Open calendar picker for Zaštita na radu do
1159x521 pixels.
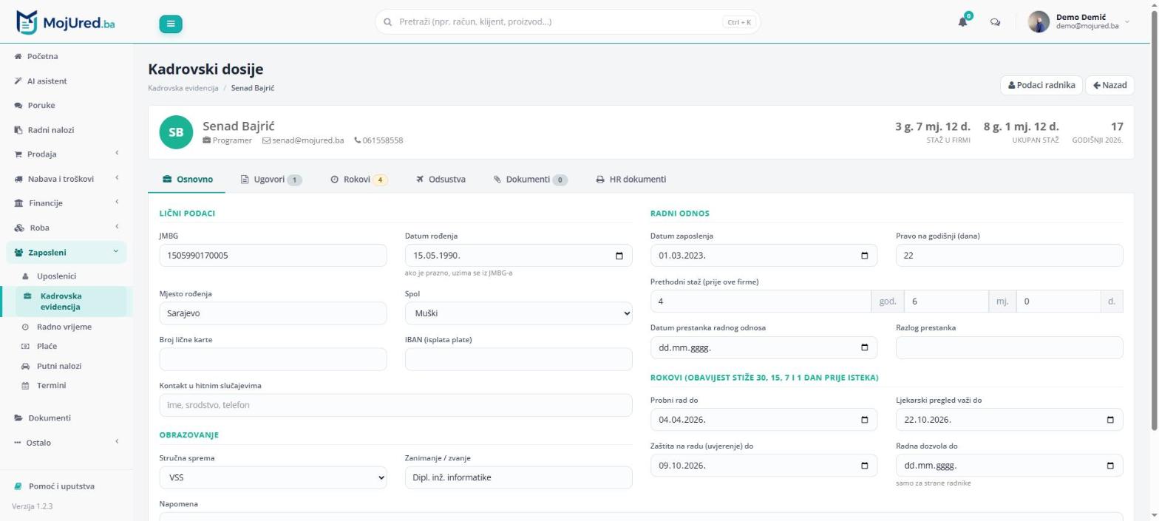click(x=865, y=466)
